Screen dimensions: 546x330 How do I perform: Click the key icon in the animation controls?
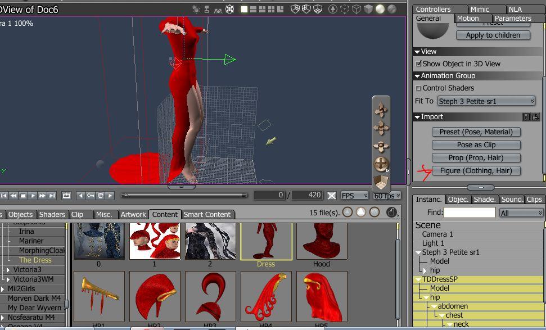coord(91,196)
